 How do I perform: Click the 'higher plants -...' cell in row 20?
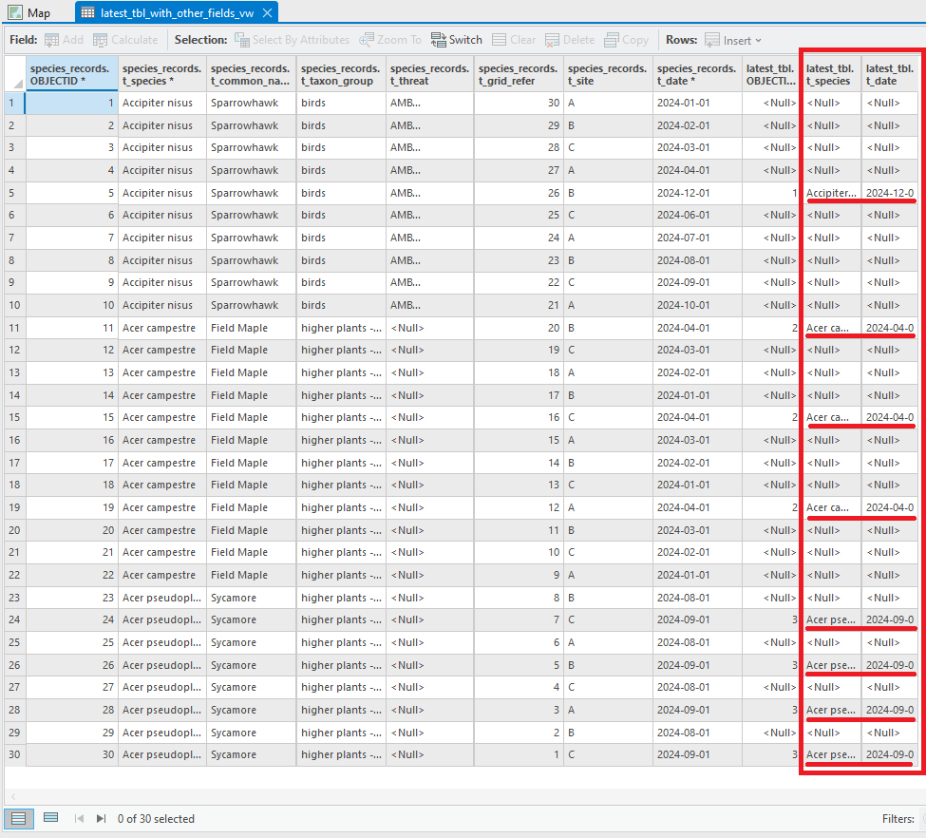coord(341,530)
